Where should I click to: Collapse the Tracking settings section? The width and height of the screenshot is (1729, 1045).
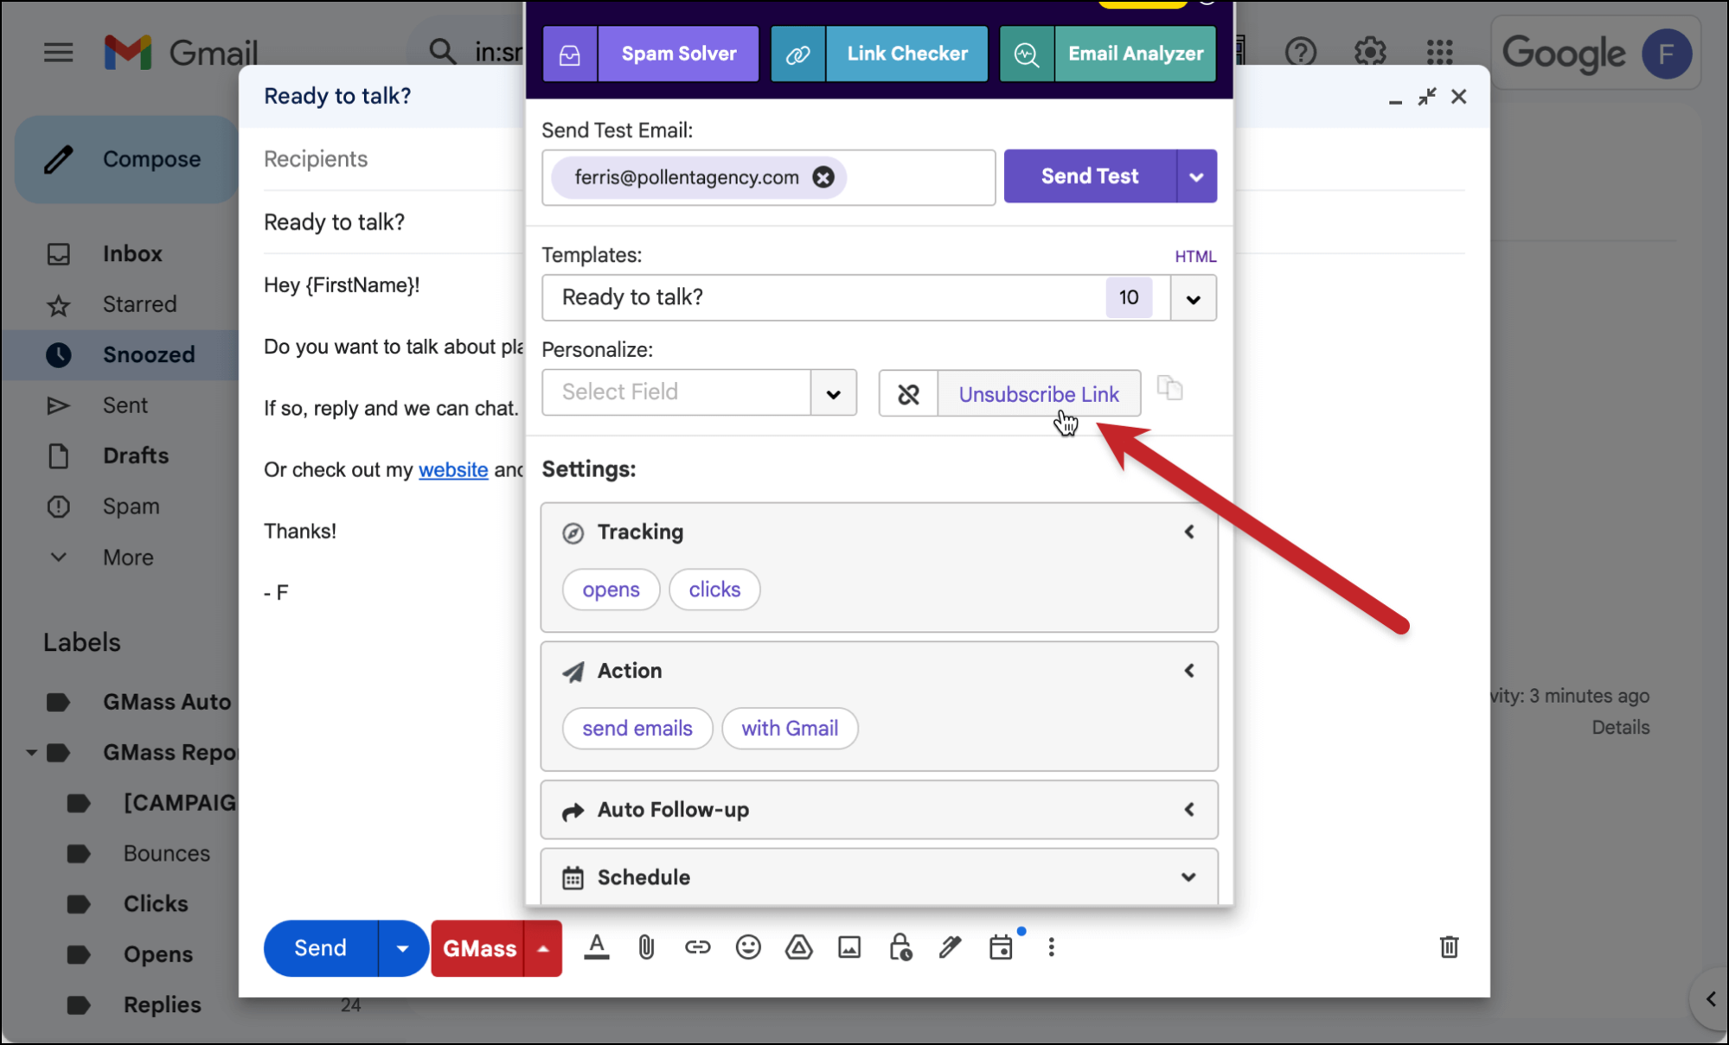point(1189,532)
